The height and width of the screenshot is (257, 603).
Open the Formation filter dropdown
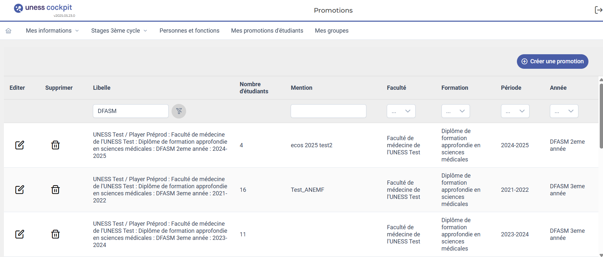(455, 111)
